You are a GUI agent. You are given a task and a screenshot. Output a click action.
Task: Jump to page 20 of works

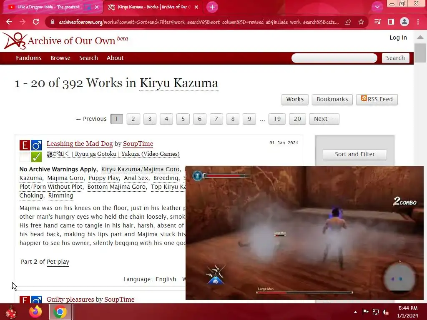pyautogui.click(x=297, y=119)
